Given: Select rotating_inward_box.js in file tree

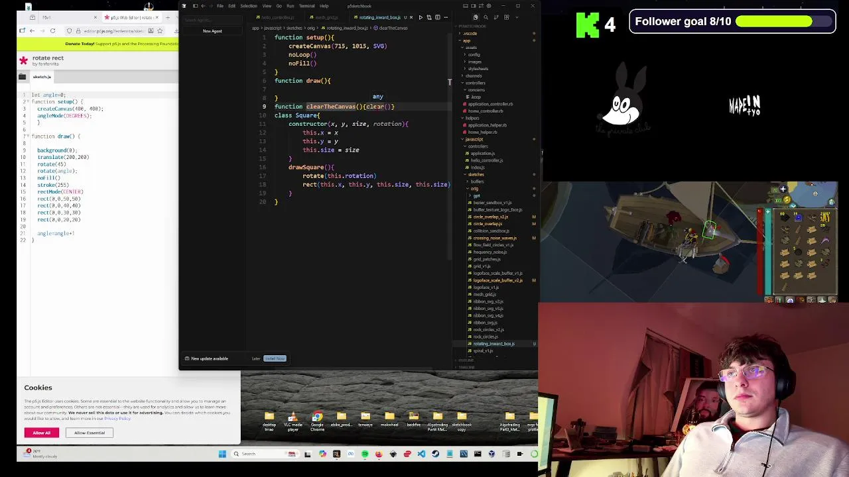Looking at the screenshot, I should (493, 344).
